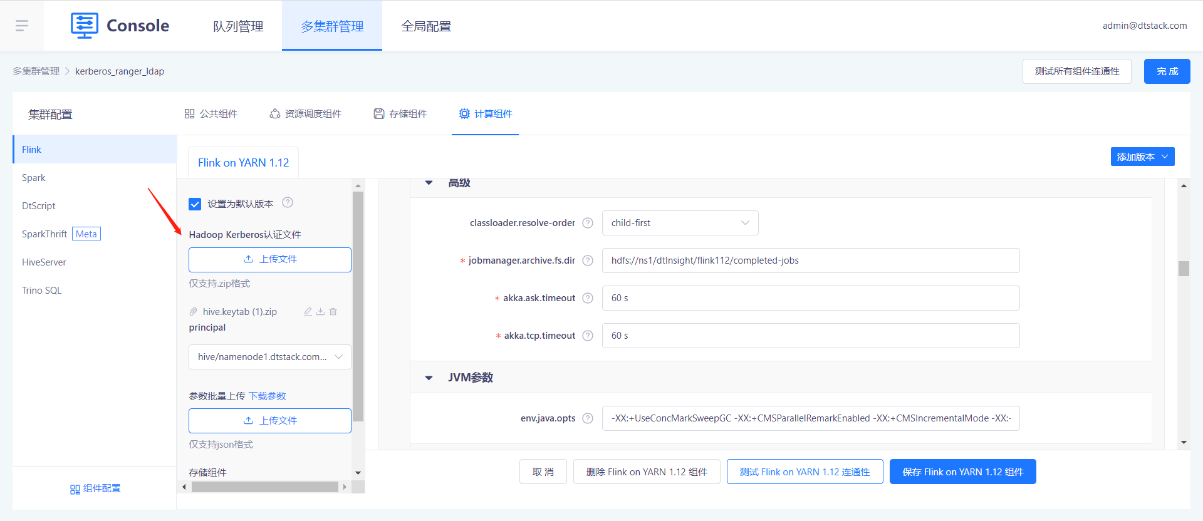Click 删除 Flink on YARN 1.12 组件
Screen dimensions: 1203x521
647,472
